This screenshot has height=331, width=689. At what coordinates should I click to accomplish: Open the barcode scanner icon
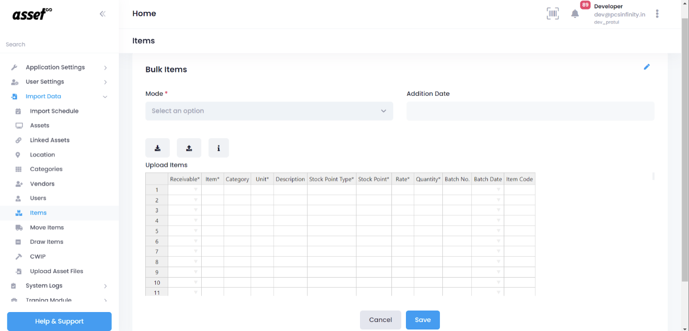553,13
